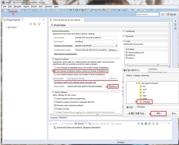Check Publish module contexts to separate XML files
Viewport: 179px width, 145px height.
[55, 102]
